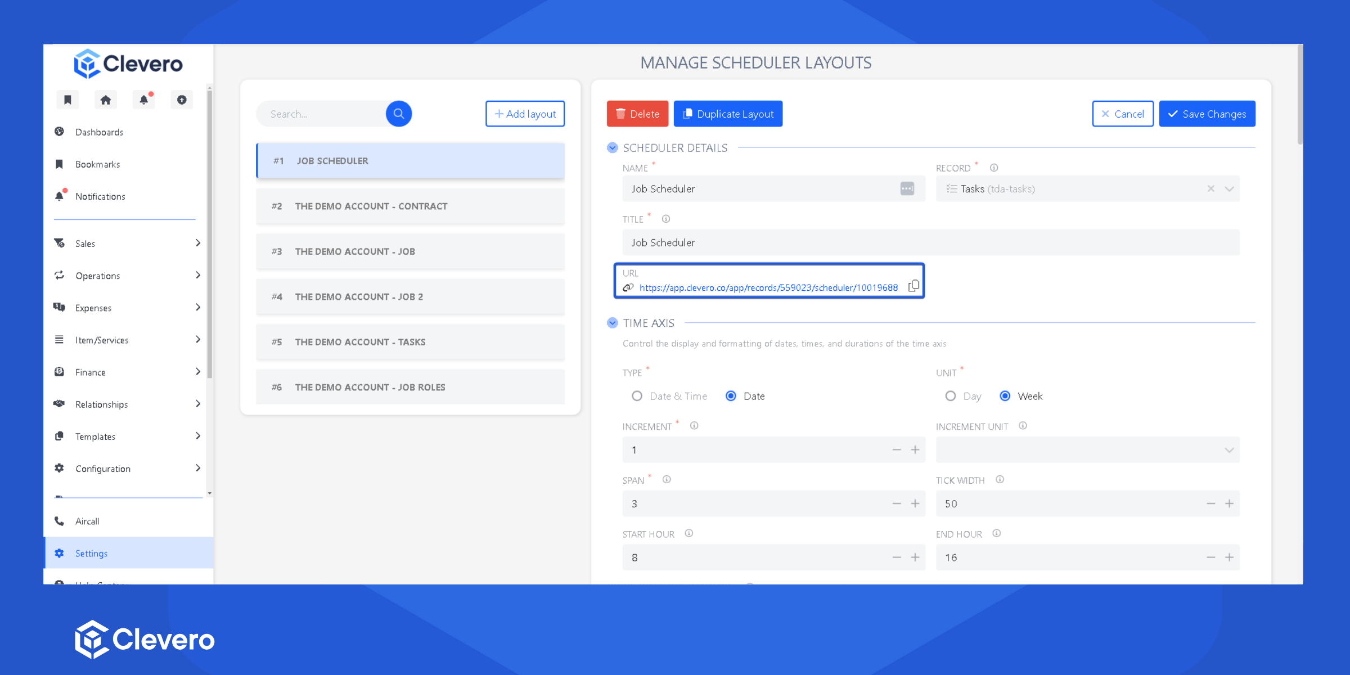Click the Duplicate Layout button
Image resolution: width=1350 pixels, height=675 pixels.
point(728,114)
